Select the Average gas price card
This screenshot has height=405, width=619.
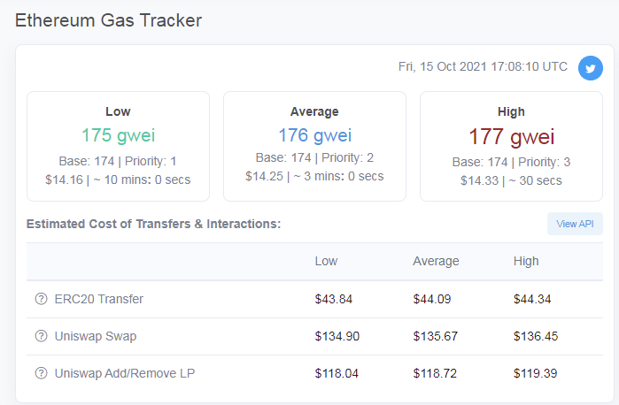(x=314, y=146)
